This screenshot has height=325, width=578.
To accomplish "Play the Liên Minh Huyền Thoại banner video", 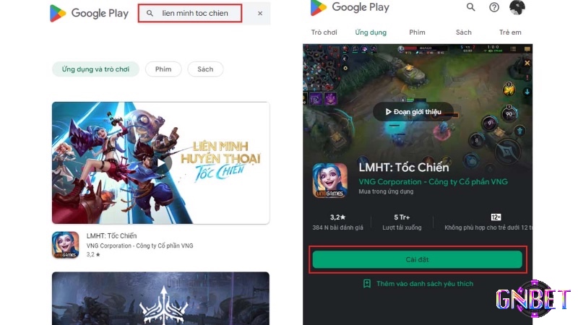I will pos(160,163).
